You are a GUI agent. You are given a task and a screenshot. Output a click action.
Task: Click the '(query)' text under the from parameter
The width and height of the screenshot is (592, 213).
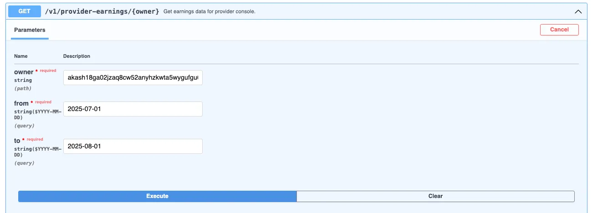click(24, 126)
